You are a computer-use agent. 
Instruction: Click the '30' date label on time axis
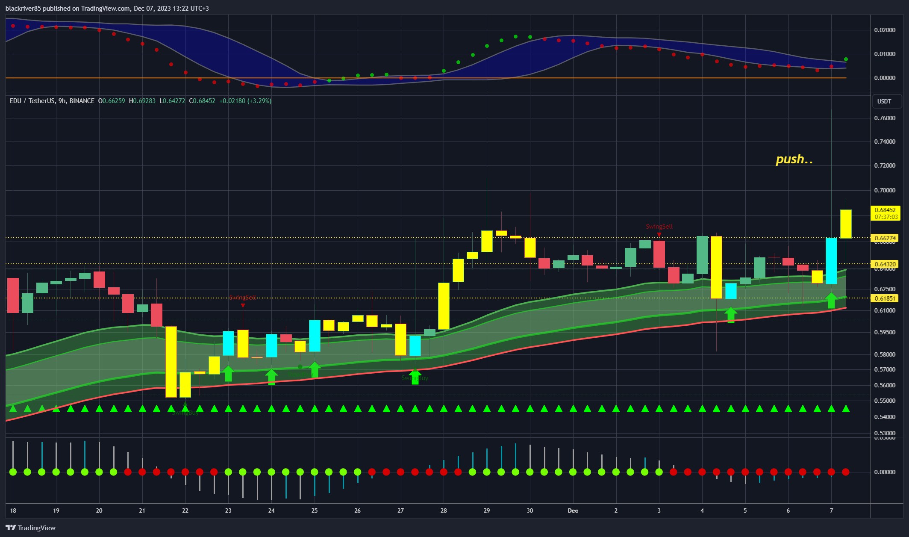(x=530, y=510)
